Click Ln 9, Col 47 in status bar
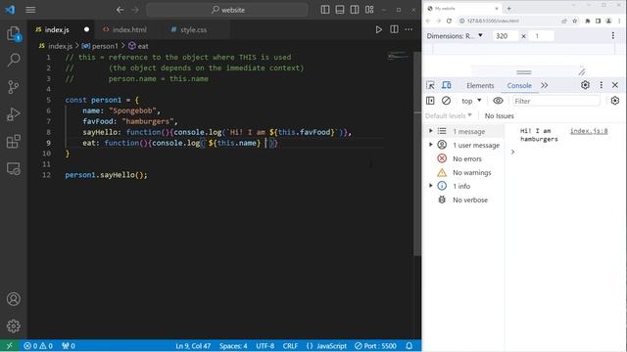 [193, 346]
